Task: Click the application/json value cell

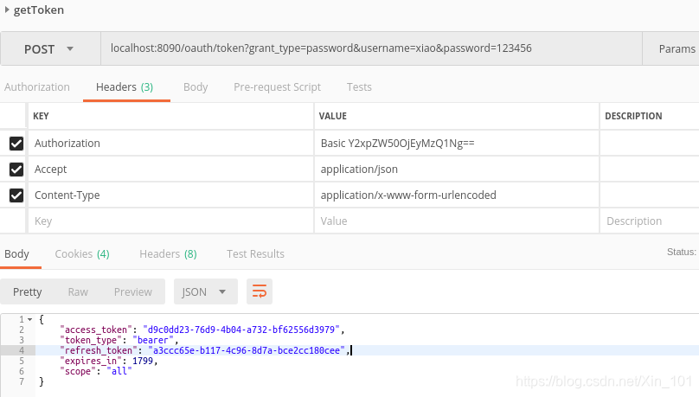Action: [457, 169]
